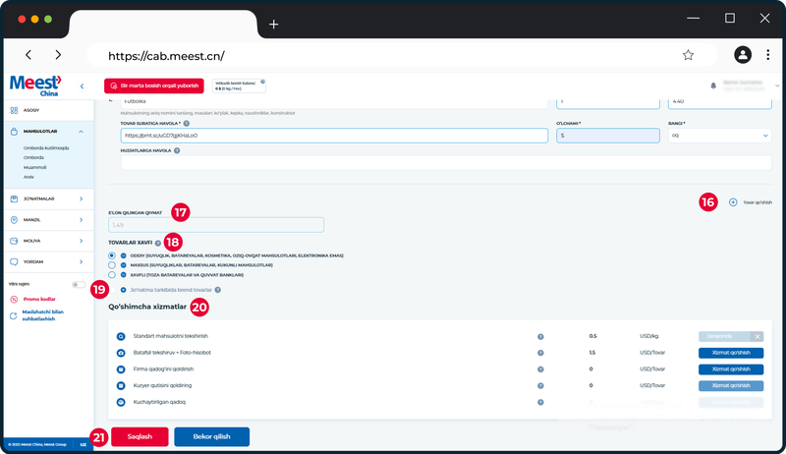The image size is (786, 454).
Task: Click the Moliya wallet icon
Action: pos(14,241)
